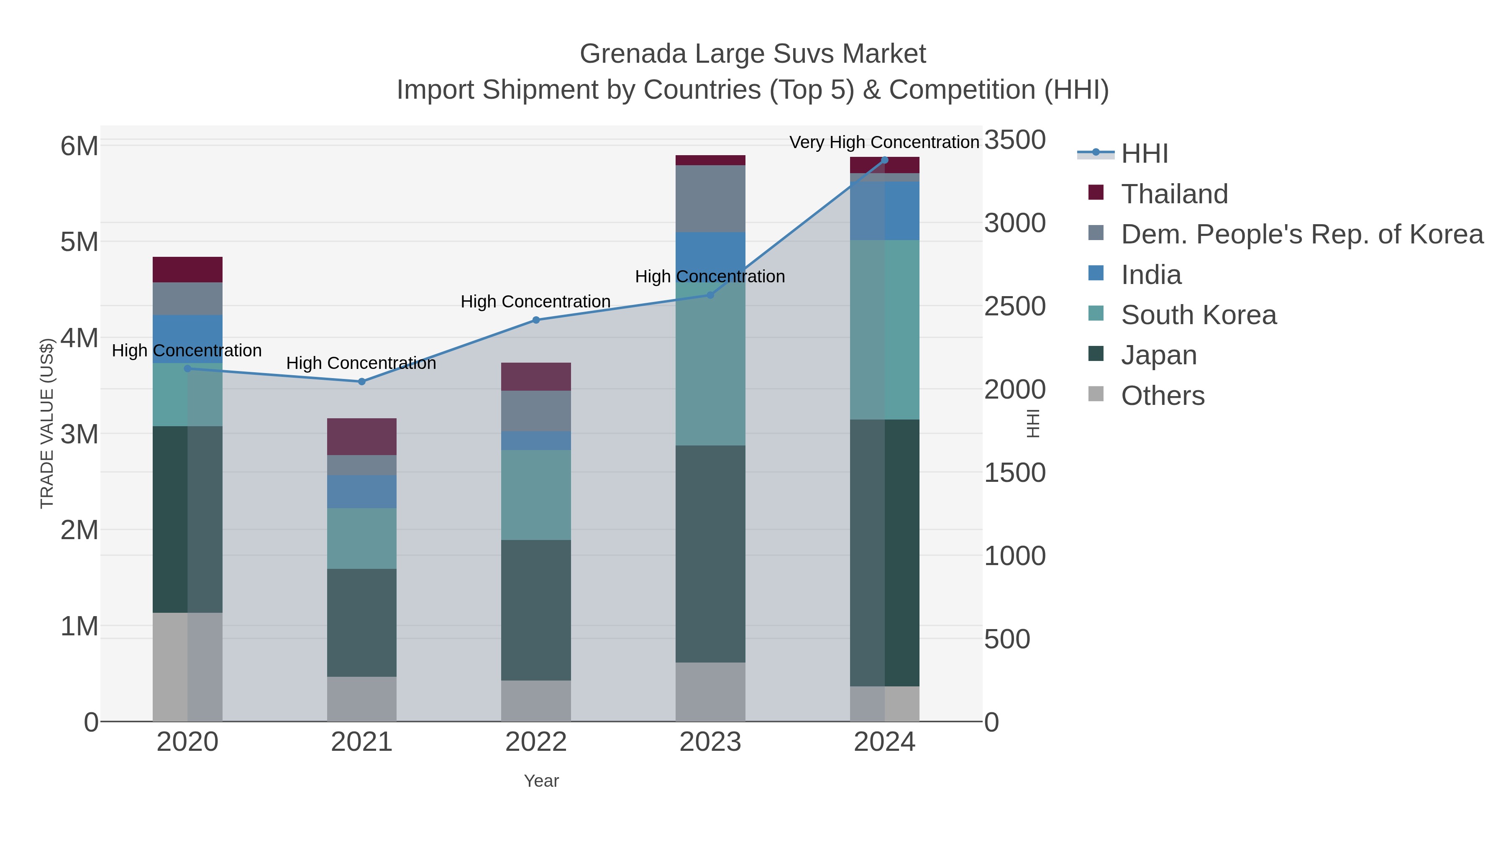This screenshot has height=847, width=1506.
Task: Click the 'Year' x-axis title
Action: (541, 781)
